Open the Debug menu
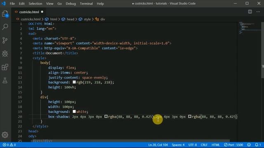 pos(71,4)
